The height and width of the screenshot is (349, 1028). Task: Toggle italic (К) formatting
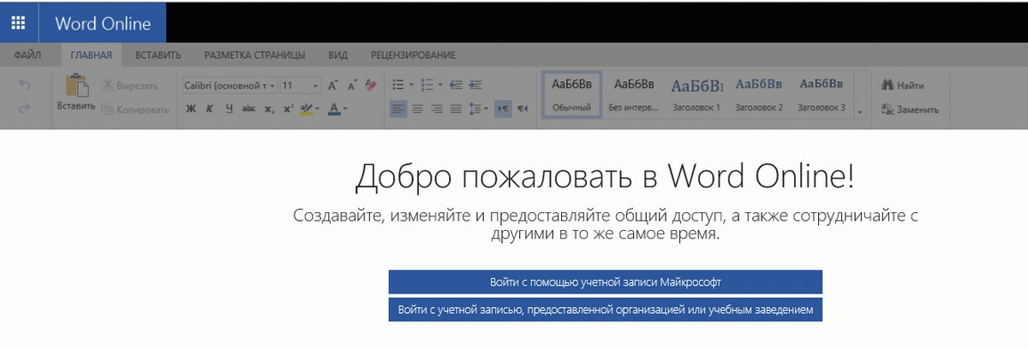[210, 109]
